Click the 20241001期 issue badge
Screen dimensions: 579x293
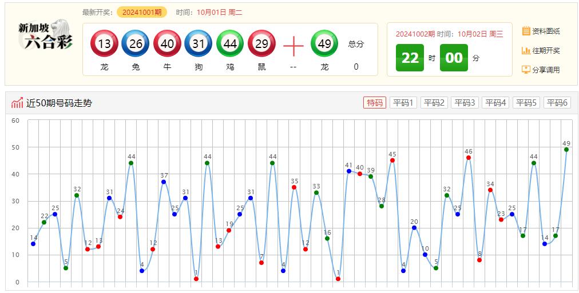click(141, 12)
